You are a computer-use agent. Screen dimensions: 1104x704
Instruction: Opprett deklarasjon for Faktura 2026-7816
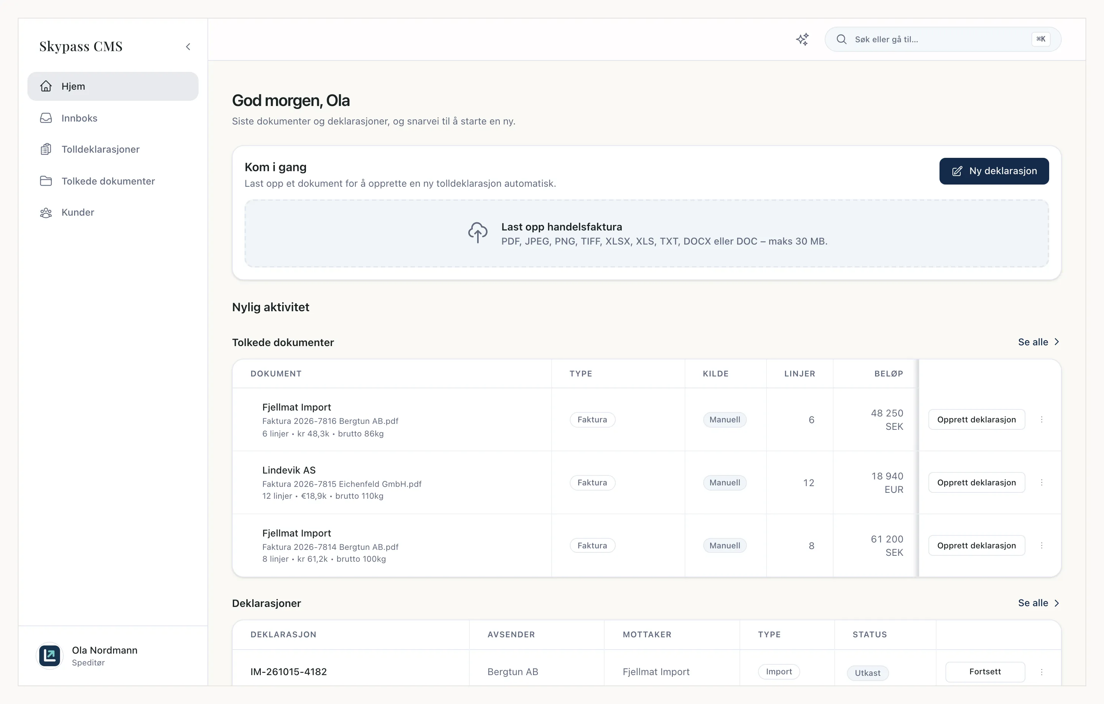click(977, 420)
